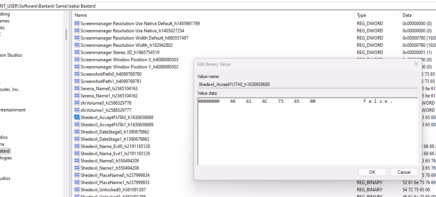Click the sfxVolume0 binary value icon

point(77,103)
